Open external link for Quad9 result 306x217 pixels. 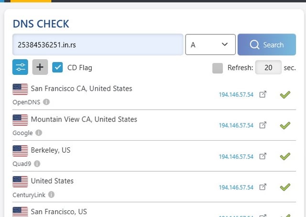(x=263, y=156)
